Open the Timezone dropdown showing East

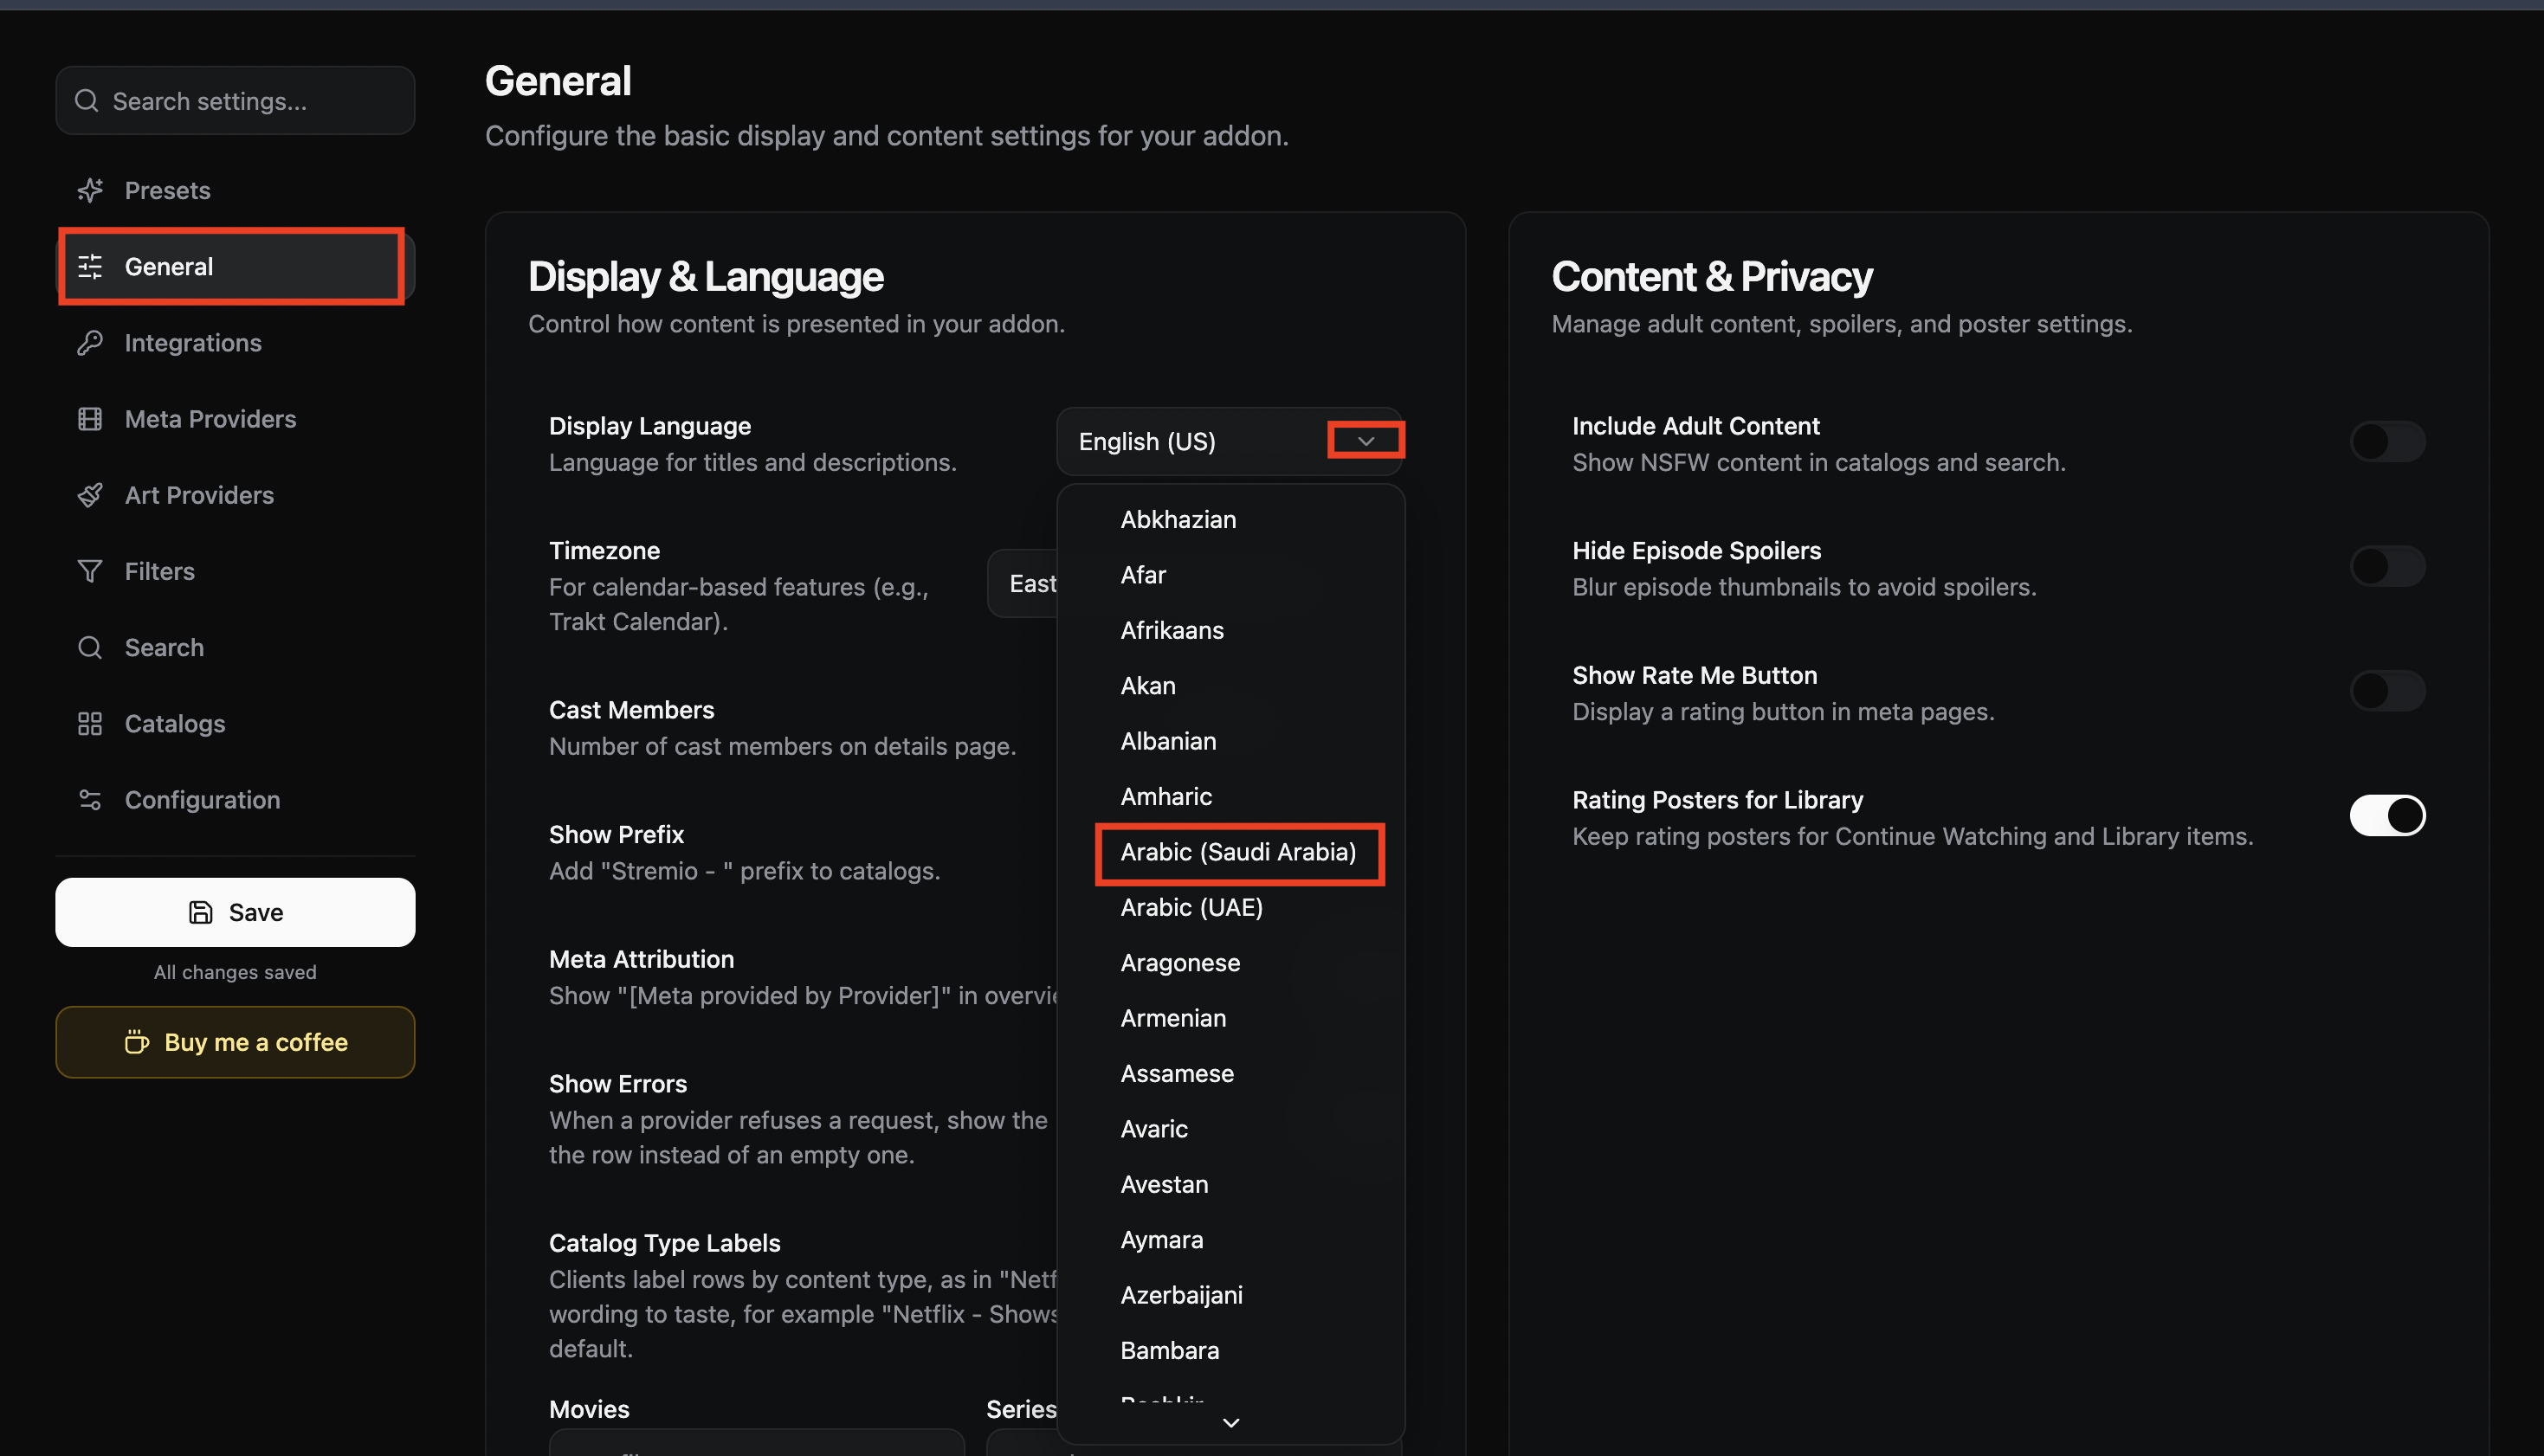1022,584
